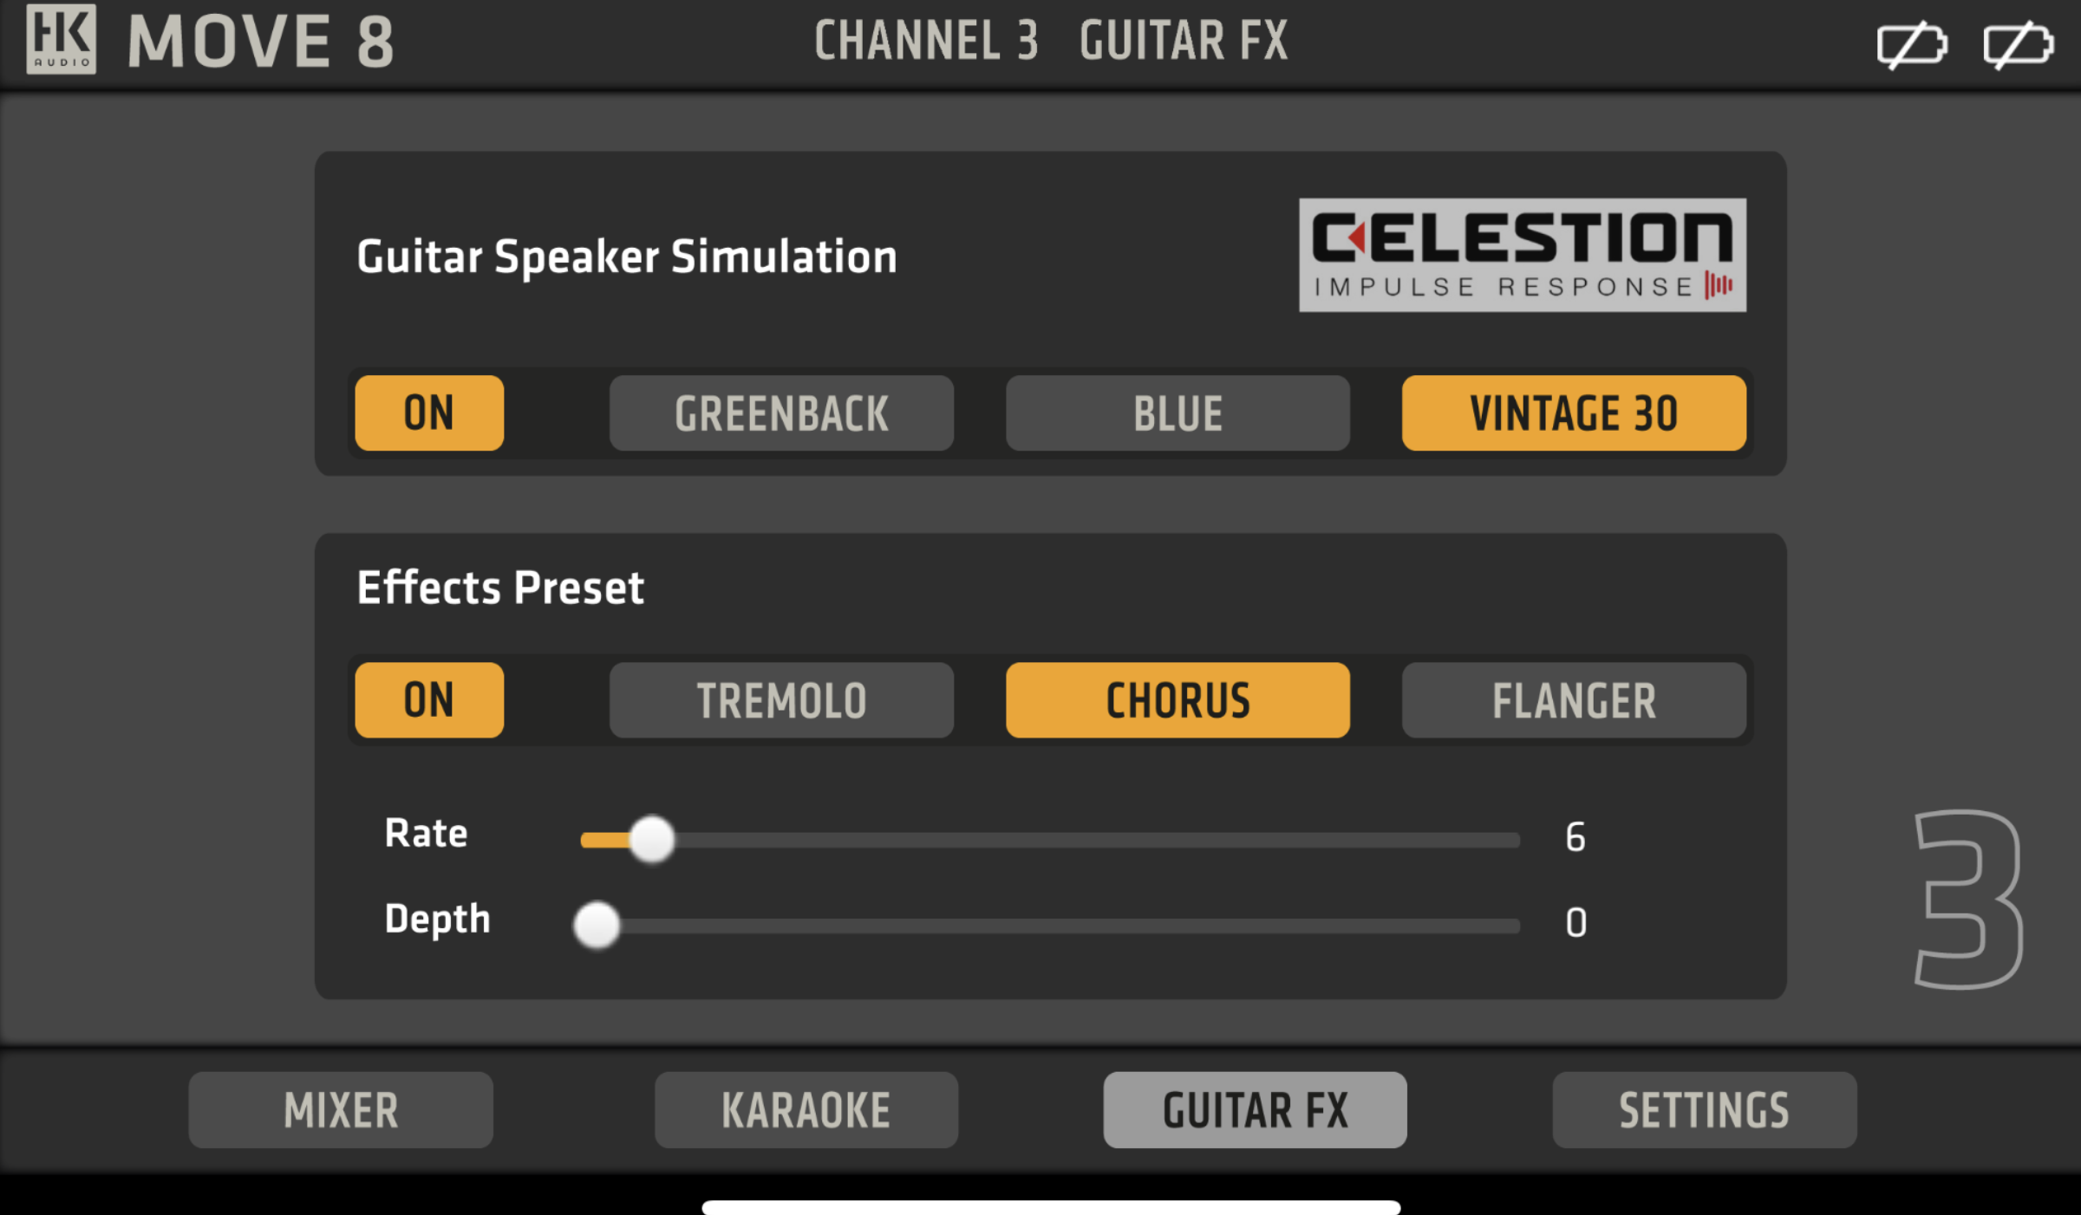Click the Rate slider handle

pyautogui.click(x=652, y=839)
